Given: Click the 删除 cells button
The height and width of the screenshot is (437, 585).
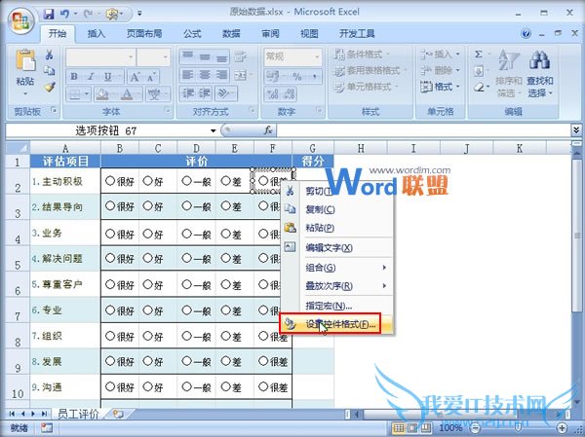Looking at the screenshot, I should [x=441, y=71].
